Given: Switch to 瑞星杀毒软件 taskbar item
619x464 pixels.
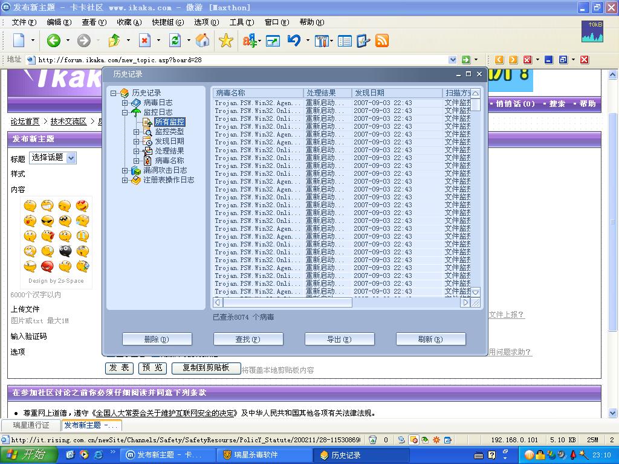Looking at the screenshot, I should click(x=264, y=455).
